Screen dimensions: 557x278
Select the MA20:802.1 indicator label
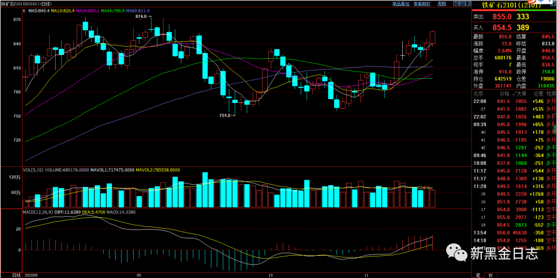(x=88, y=11)
